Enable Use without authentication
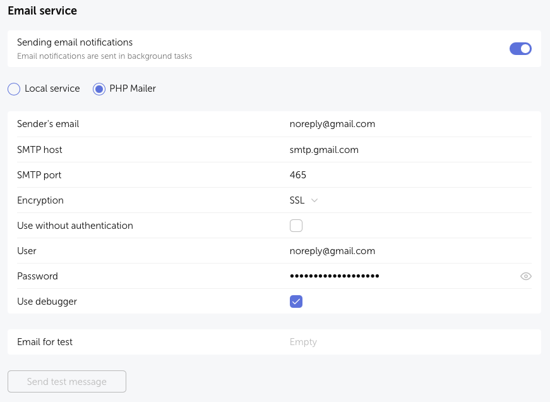Screen dimensions: 550x402 [296, 225]
